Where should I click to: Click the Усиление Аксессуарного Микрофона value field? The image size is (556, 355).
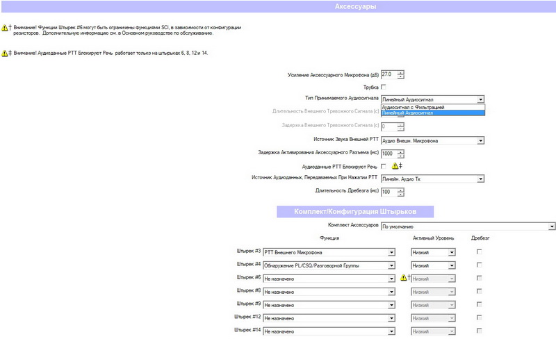pyautogui.click(x=389, y=74)
